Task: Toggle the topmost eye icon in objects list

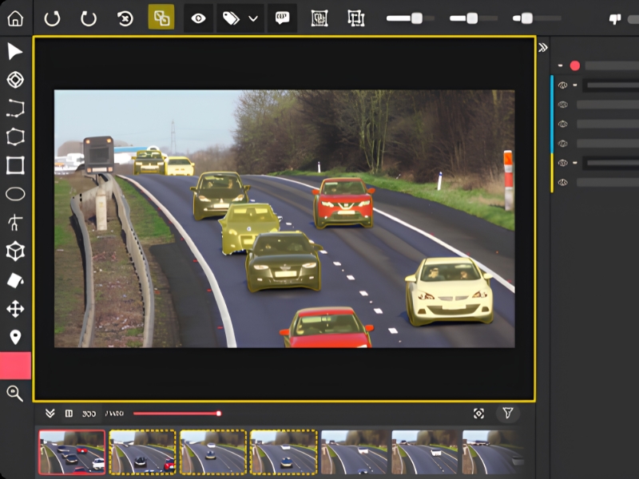Action: click(563, 85)
